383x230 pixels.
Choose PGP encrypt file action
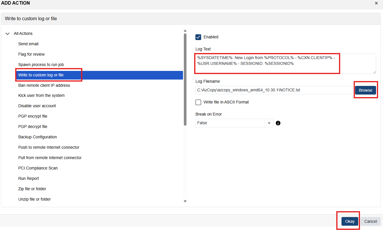tap(33, 116)
